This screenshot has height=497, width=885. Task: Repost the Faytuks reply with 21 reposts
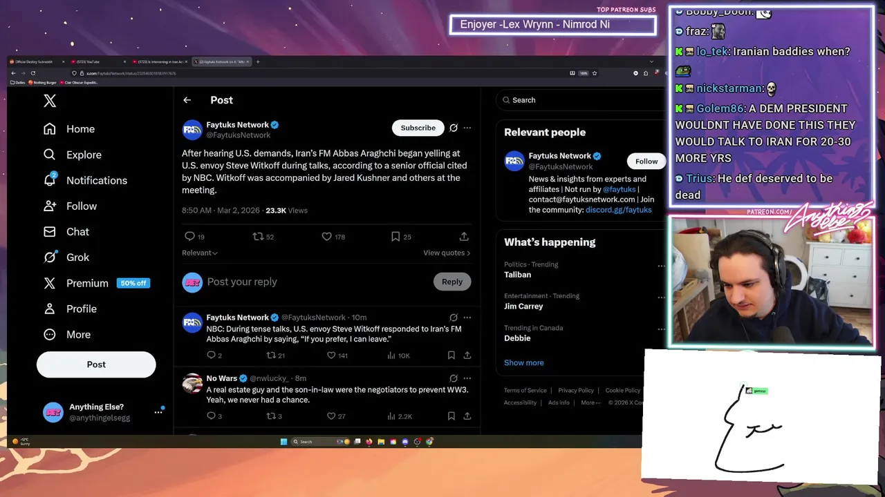coord(276,355)
